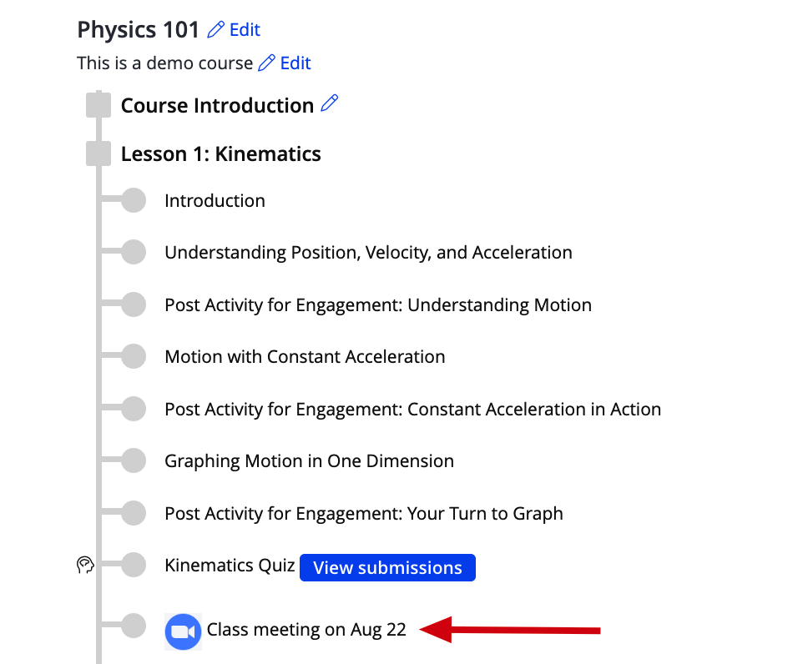Click the pencil icon beside Physics 101 title
This screenshot has width=803, height=664.
[215, 30]
